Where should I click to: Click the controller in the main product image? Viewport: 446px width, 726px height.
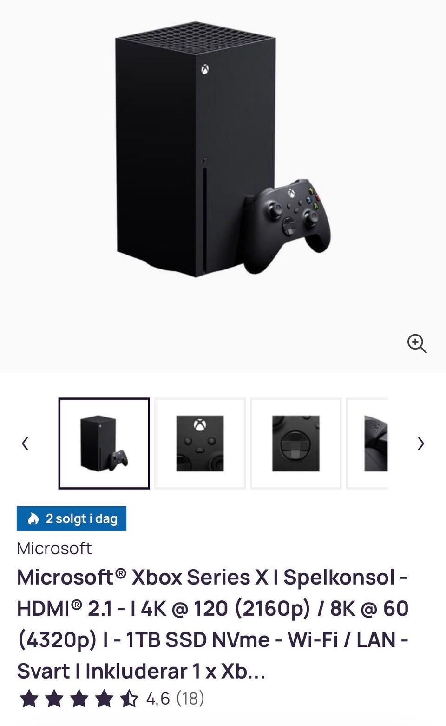pyautogui.click(x=287, y=226)
